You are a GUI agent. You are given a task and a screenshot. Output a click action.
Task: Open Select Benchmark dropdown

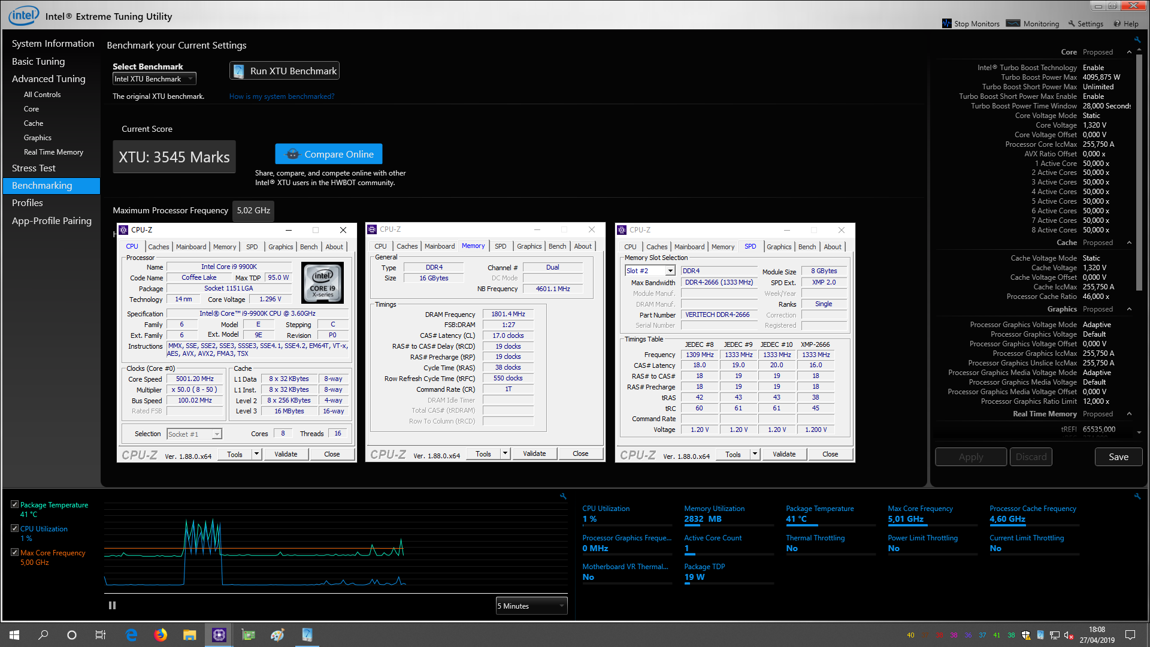[155, 79]
